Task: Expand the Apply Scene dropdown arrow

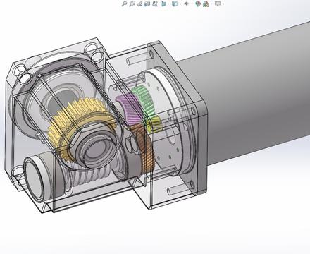Action: tap(211, 4)
